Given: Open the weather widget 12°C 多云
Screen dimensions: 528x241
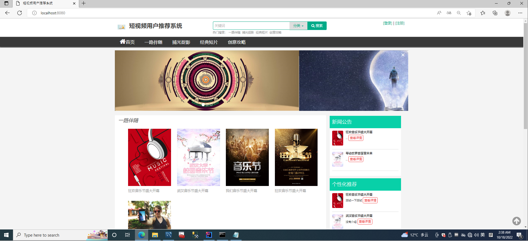Looking at the screenshot, I should [x=415, y=235].
